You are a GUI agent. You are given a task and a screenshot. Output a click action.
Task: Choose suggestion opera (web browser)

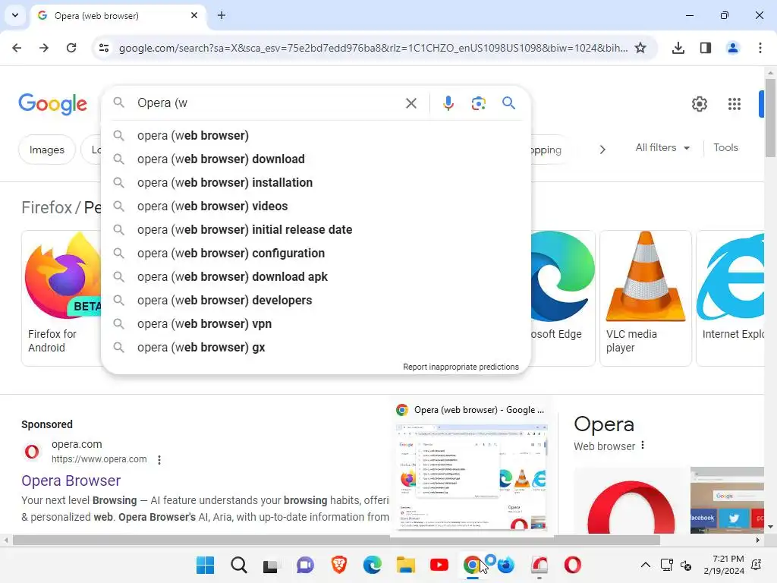[x=316, y=135]
